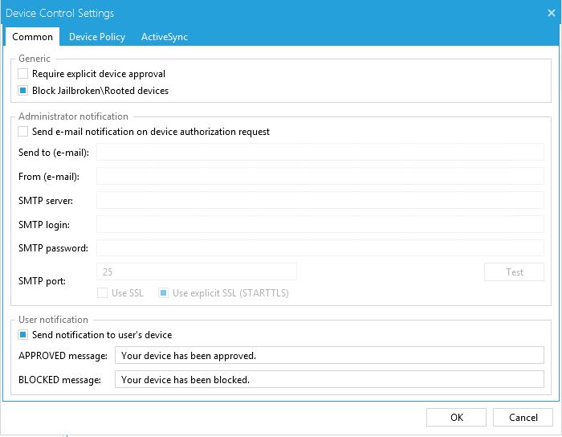
Task: Open the ActiveSync tab
Action: [x=164, y=37]
